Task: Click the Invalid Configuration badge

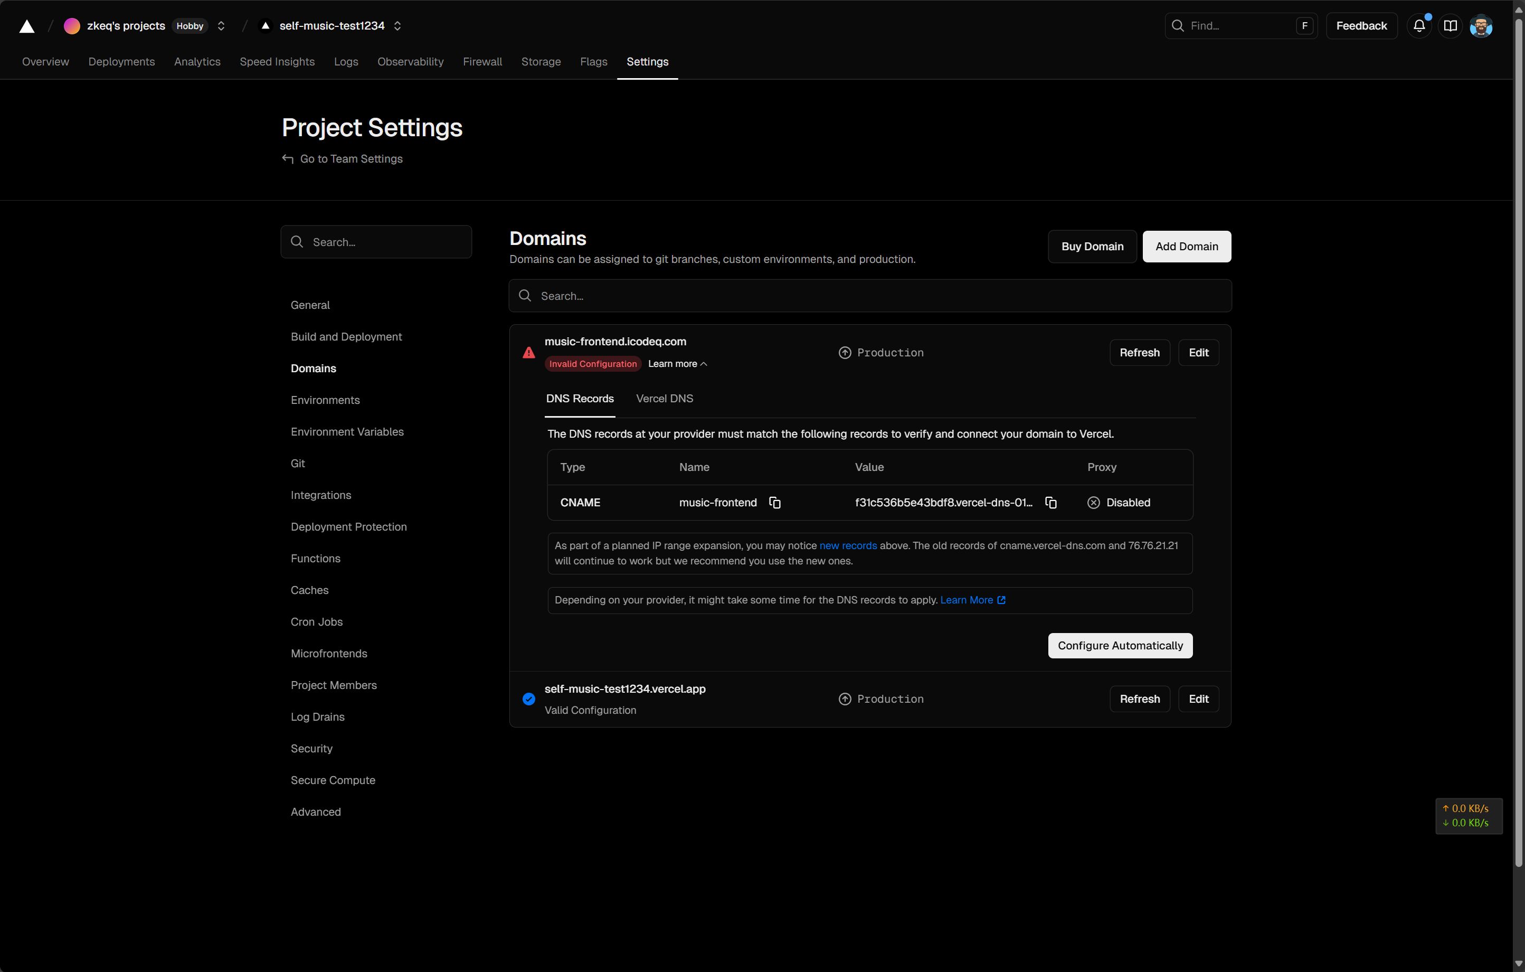Action: point(593,364)
